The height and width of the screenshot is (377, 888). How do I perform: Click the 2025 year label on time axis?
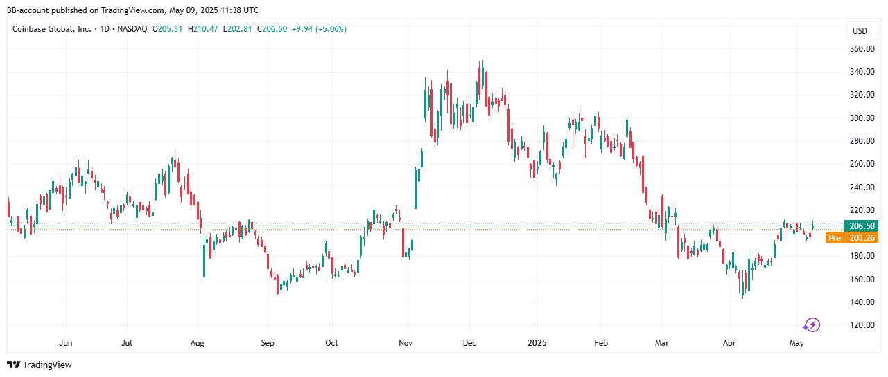[x=537, y=343]
